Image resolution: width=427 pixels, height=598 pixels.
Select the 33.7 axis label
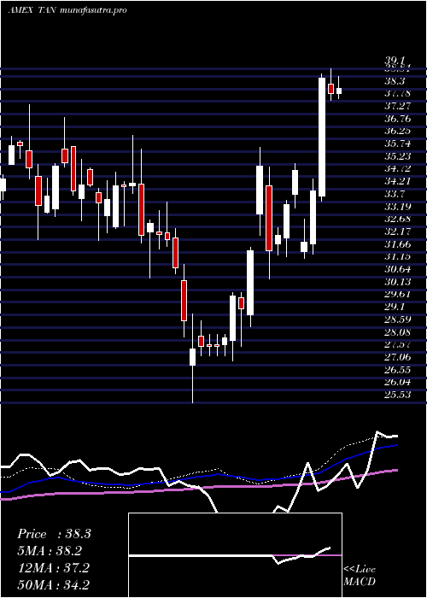395,194
